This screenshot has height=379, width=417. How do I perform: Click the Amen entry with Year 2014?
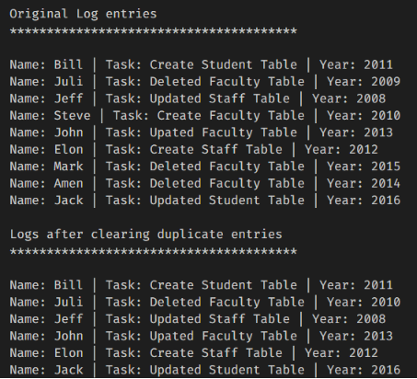click(205, 184)
